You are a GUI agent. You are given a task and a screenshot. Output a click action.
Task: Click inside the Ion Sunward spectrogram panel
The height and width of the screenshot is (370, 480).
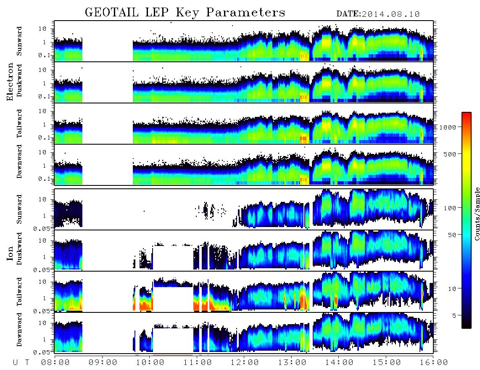[x=244, y=209]
